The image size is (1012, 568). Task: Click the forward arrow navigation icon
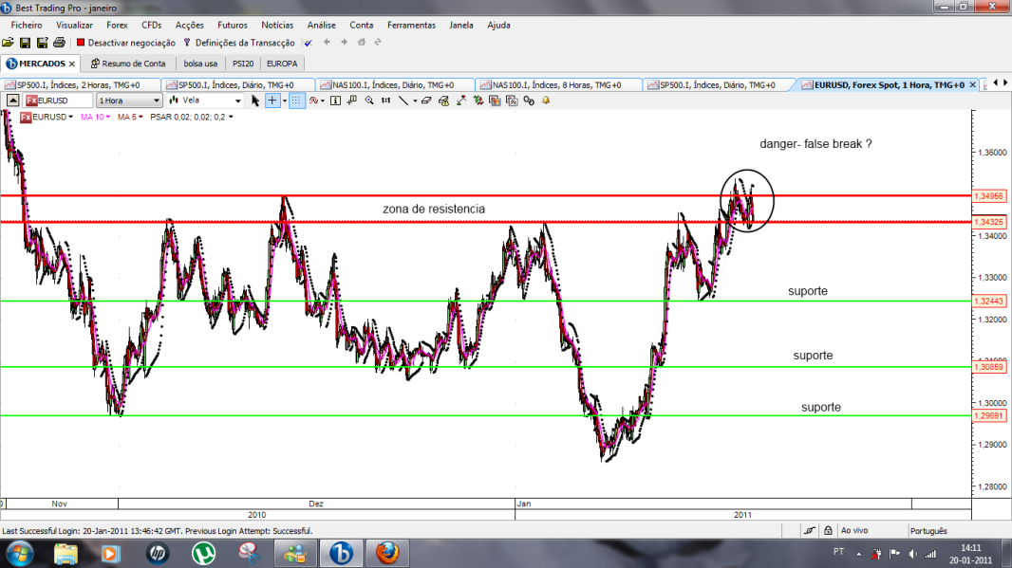pos(344,42)
